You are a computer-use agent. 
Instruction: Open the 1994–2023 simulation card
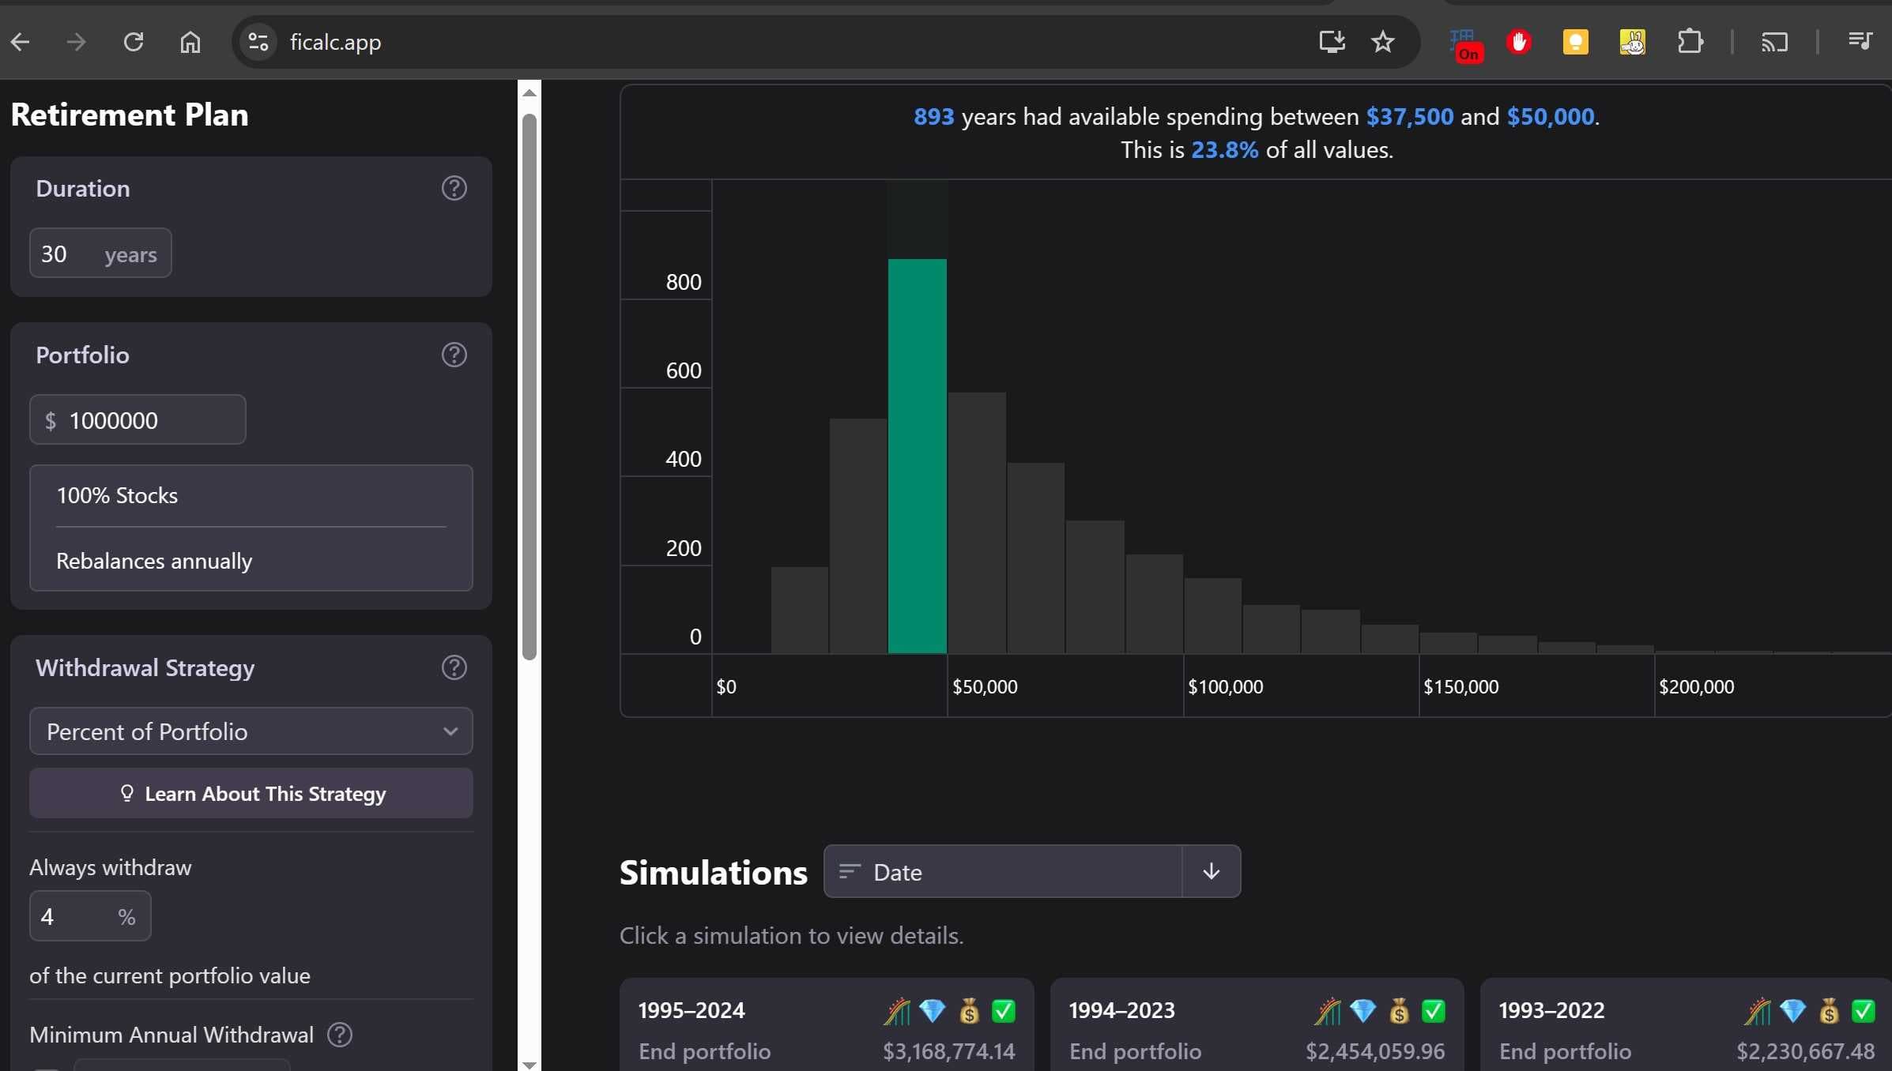click(x=1257, y=1024)
